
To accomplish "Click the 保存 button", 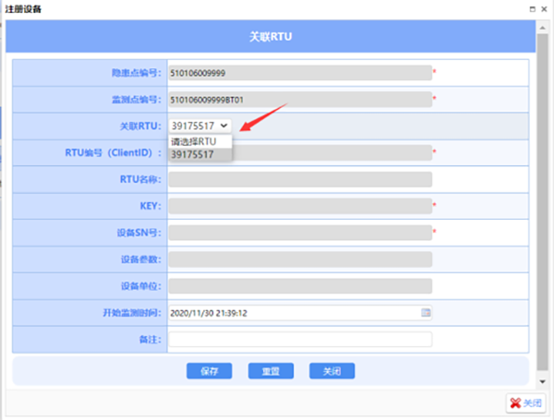I will [209, 371].
